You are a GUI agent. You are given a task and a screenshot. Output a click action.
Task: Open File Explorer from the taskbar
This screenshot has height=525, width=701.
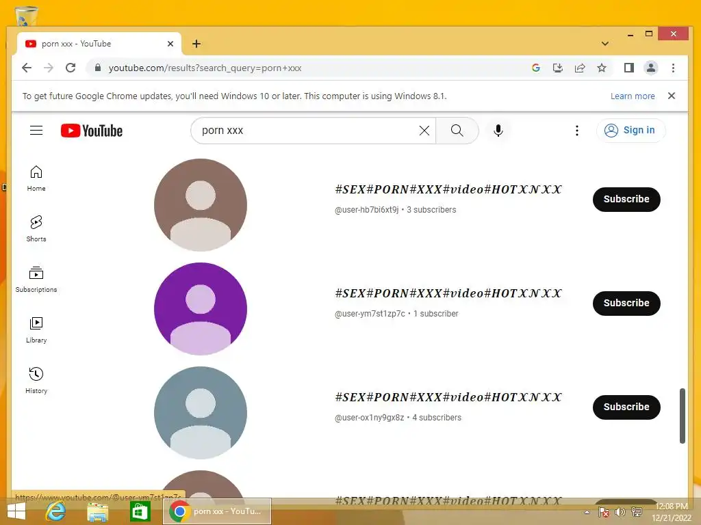[97, 511]
